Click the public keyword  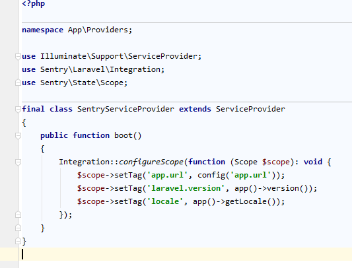click(54, 135)
